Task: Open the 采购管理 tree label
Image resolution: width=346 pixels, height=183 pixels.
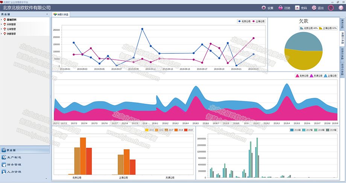Action: 11,24
